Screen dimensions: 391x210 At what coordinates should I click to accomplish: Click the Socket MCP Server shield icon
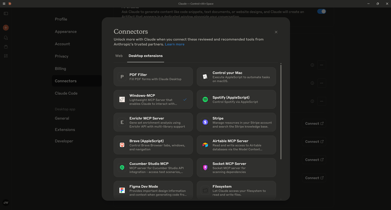(205, 168)
